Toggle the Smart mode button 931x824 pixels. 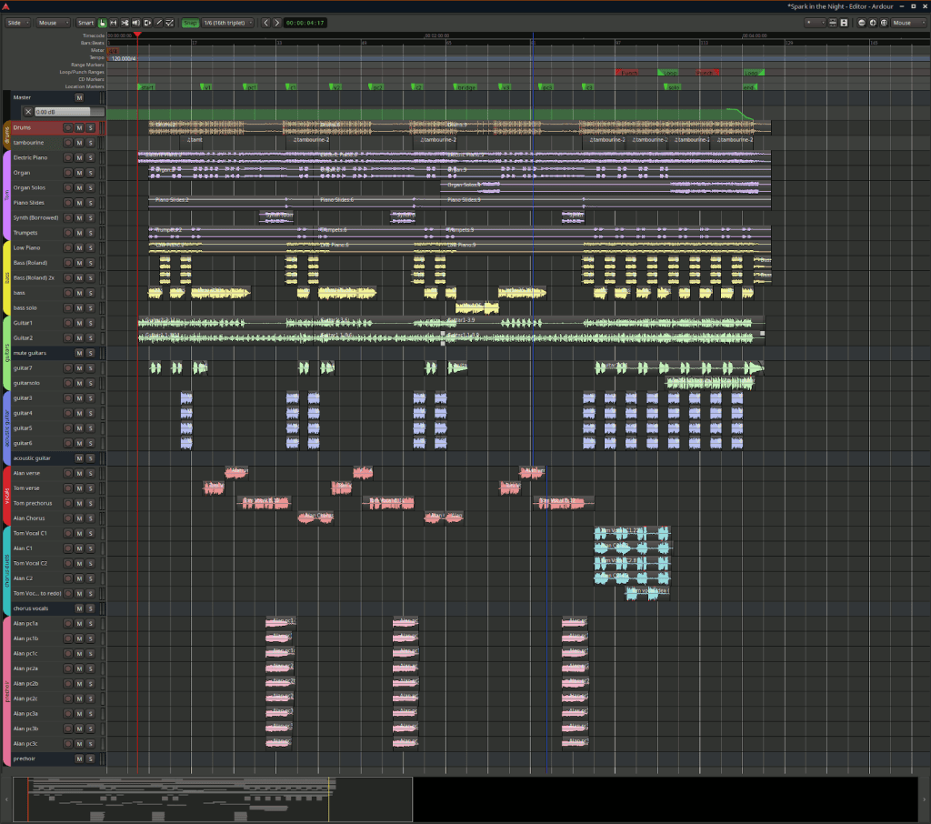(x=85, y=23)
